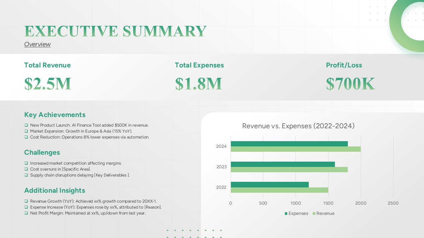Screen dimensions: 424x238
Task: Select the "$2.5M" revenue figure
Action: 48,84
